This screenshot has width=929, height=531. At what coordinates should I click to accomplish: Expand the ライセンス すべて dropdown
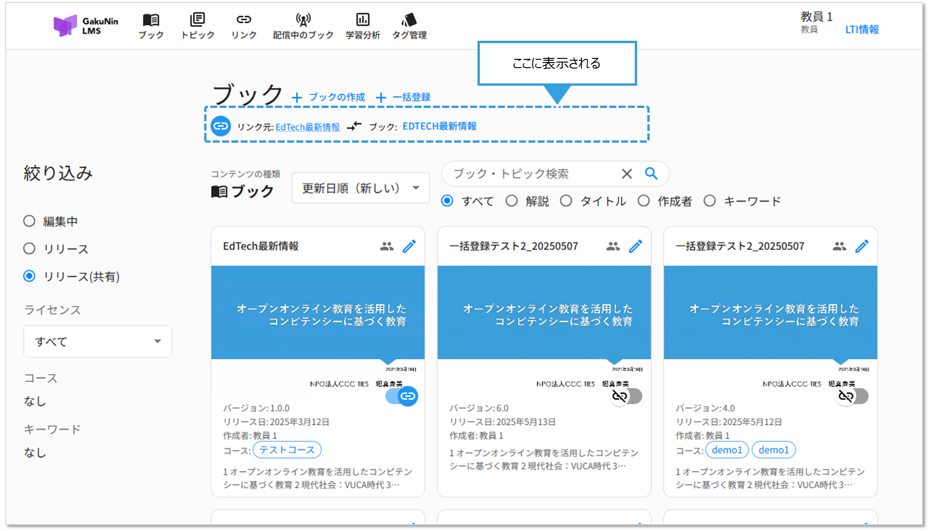click(98, 341)
